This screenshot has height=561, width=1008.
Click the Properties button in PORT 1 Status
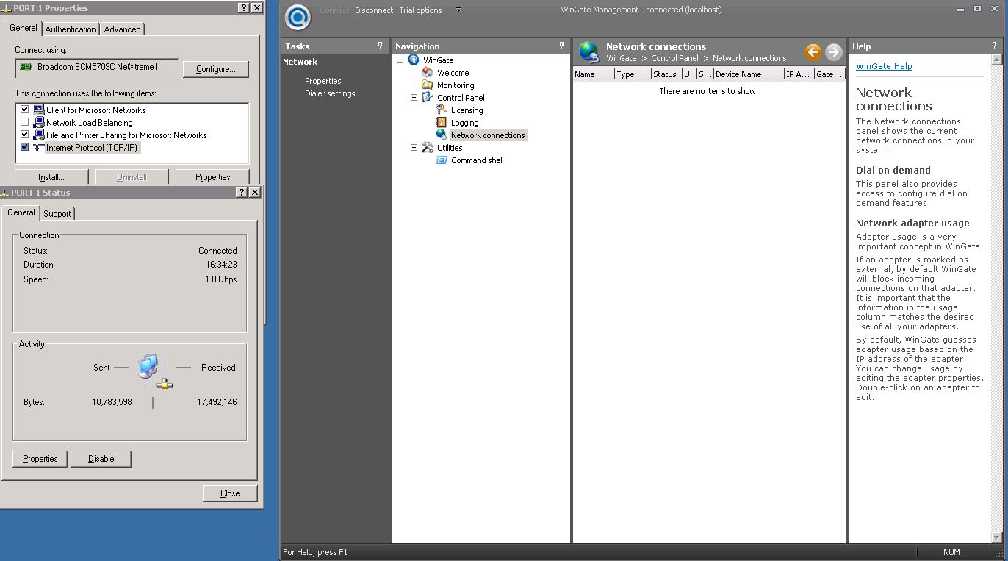tap(40, 459)
